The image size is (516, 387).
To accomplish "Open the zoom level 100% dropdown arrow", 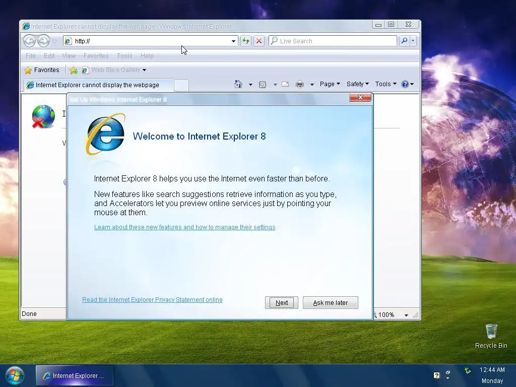I will pos(407,315).
